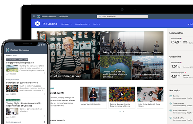Play the August Town Hall Highlights video

[x=93, y=94]
